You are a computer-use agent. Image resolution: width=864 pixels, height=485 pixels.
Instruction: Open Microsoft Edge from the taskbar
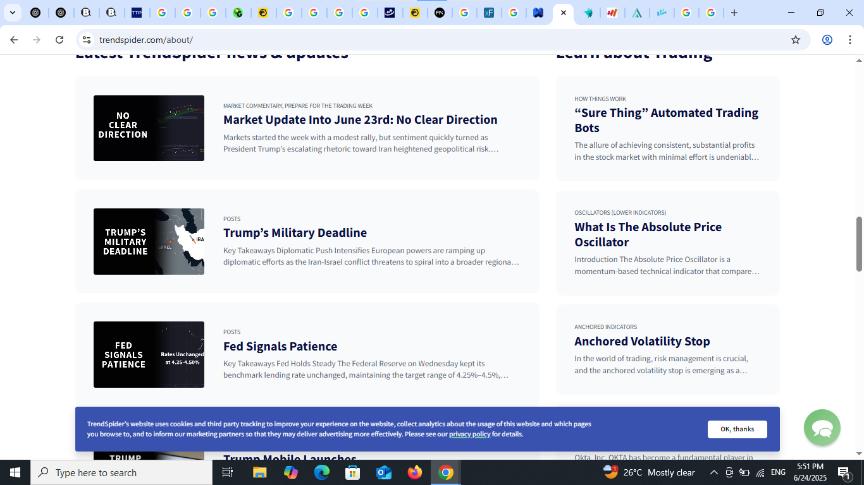322,472
